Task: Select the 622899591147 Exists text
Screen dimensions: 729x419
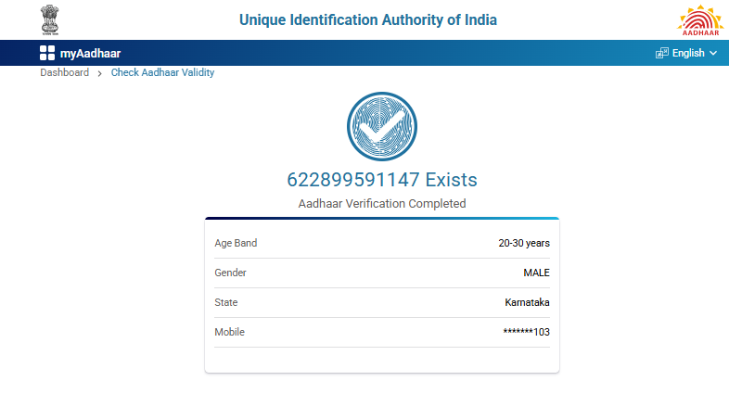Action: (381, 180)
